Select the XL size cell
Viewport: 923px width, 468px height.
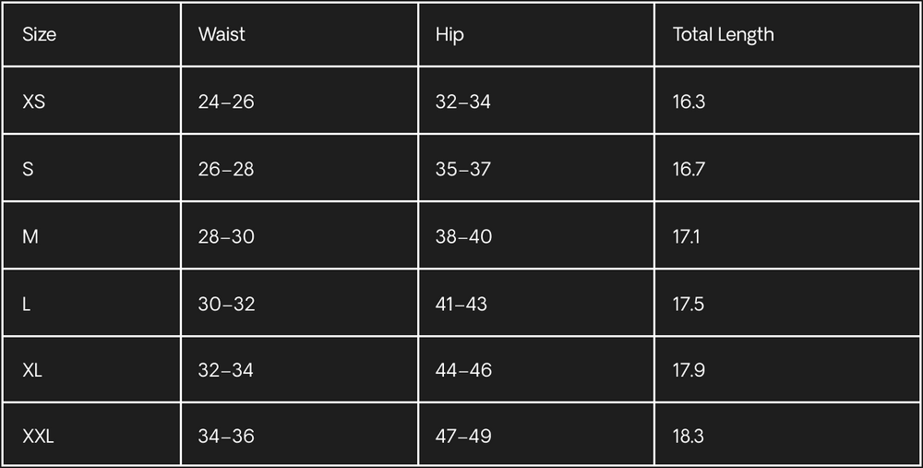tap(32, 370)
